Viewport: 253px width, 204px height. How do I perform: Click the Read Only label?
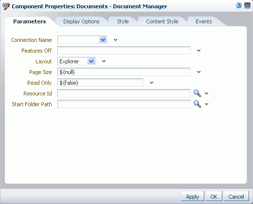click(39, 83)
